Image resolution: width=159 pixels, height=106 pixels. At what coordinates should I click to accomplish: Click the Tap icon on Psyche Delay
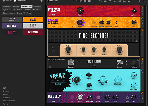pyautogui.click(x=72, y=23)
